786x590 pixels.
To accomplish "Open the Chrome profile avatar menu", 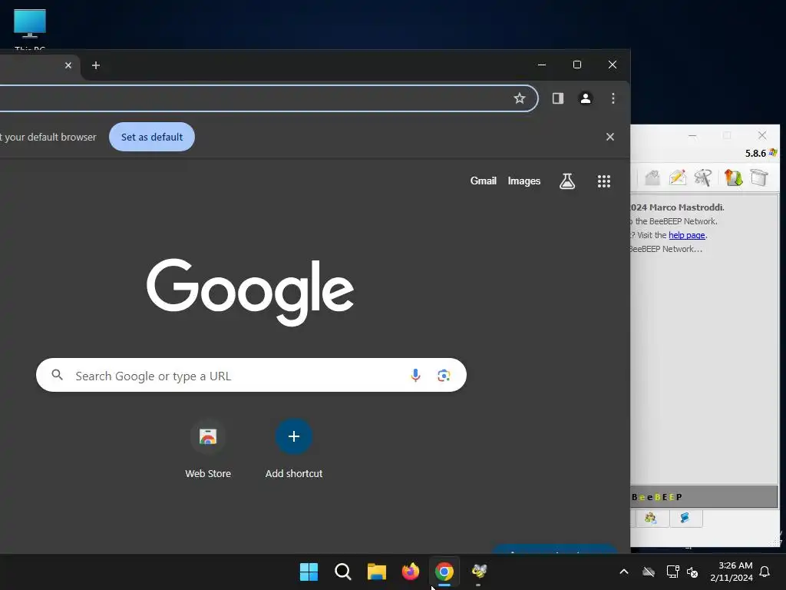I will pos(585,98).
